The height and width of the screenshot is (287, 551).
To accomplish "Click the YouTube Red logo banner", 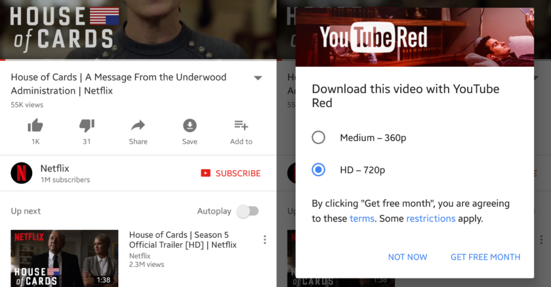I will [x=415, y=37].
